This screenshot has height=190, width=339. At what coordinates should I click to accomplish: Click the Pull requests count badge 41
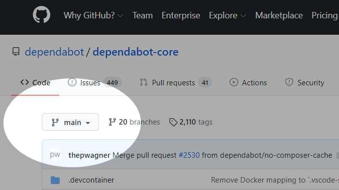[205, 82]
